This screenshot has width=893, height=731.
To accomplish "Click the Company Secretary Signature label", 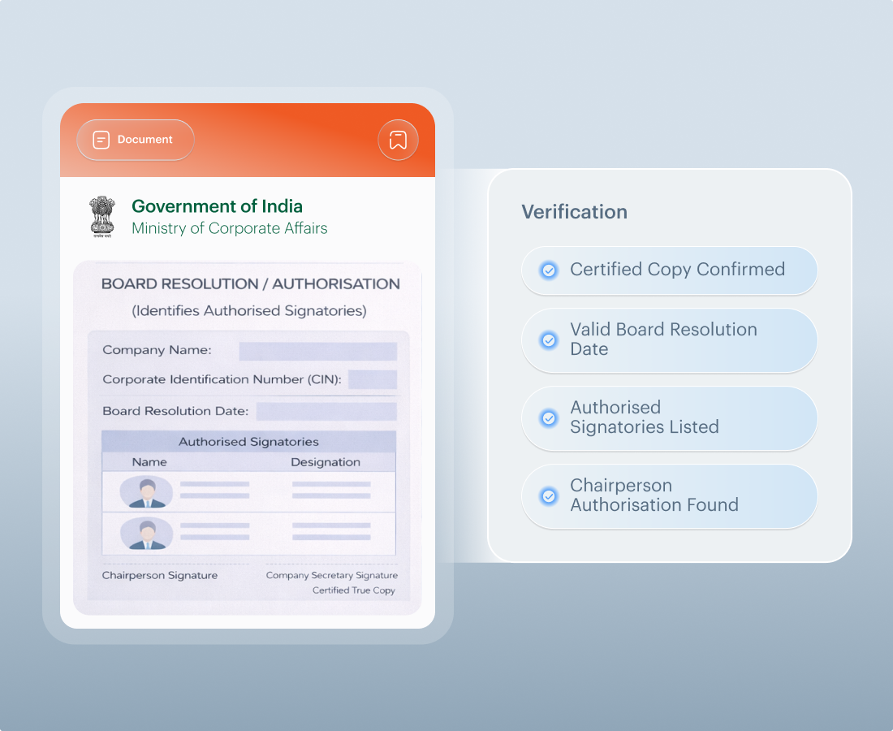I will pyautogui.click(x=332, y=575).
